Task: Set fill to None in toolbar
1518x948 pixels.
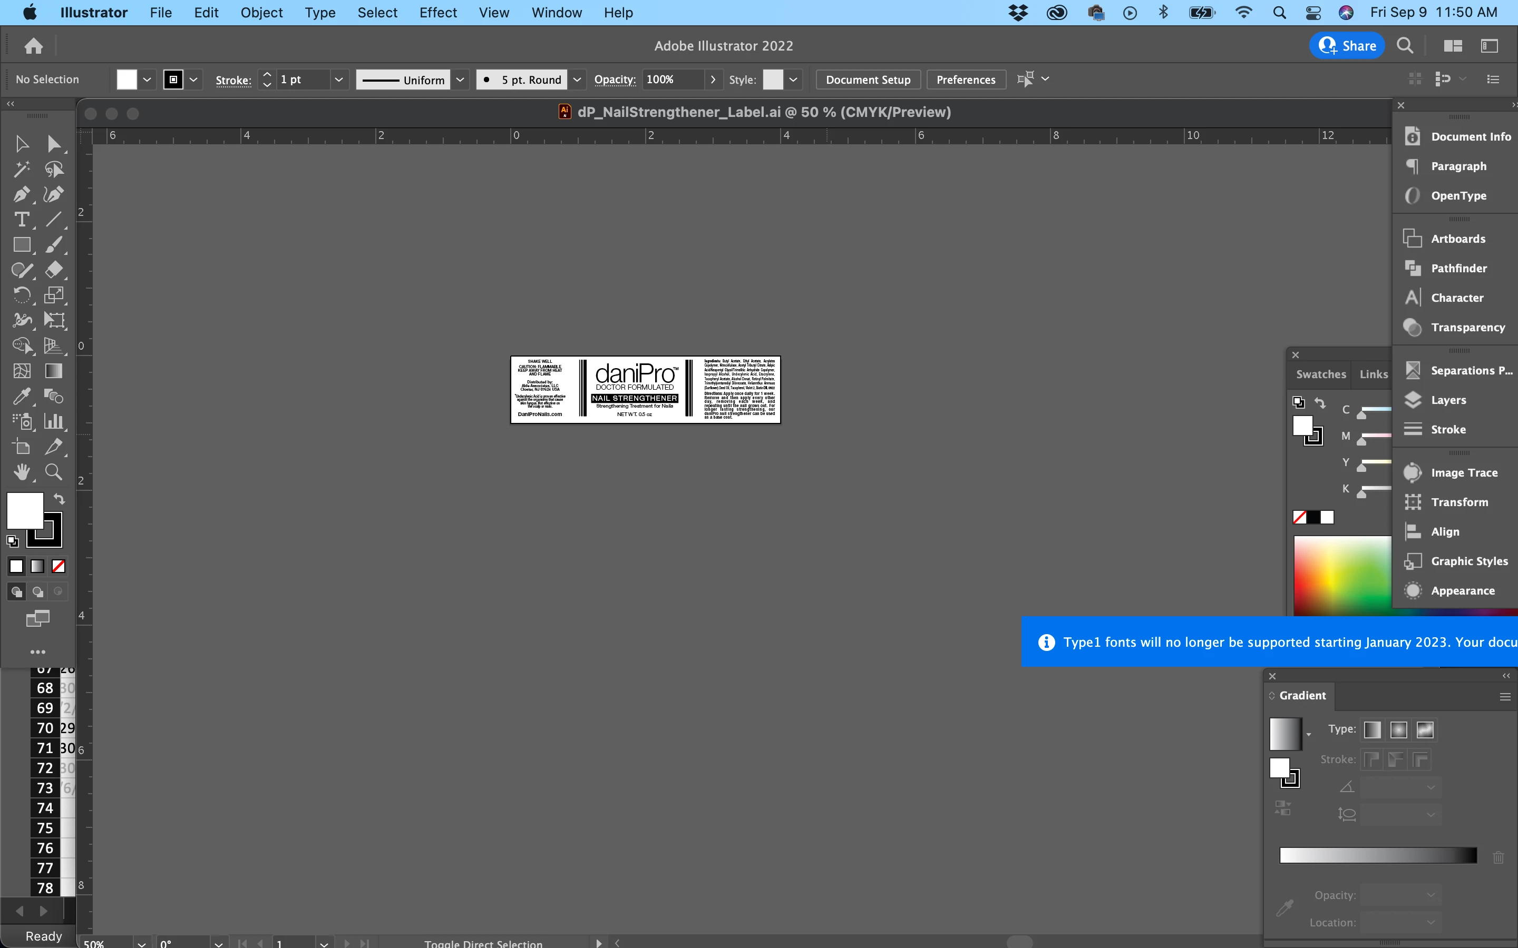Action: (x=59, y=567)
